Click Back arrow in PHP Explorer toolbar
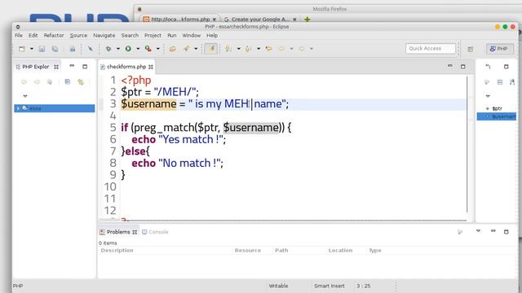This screenshot has height=293, width=522. click(x=24, y=81)
